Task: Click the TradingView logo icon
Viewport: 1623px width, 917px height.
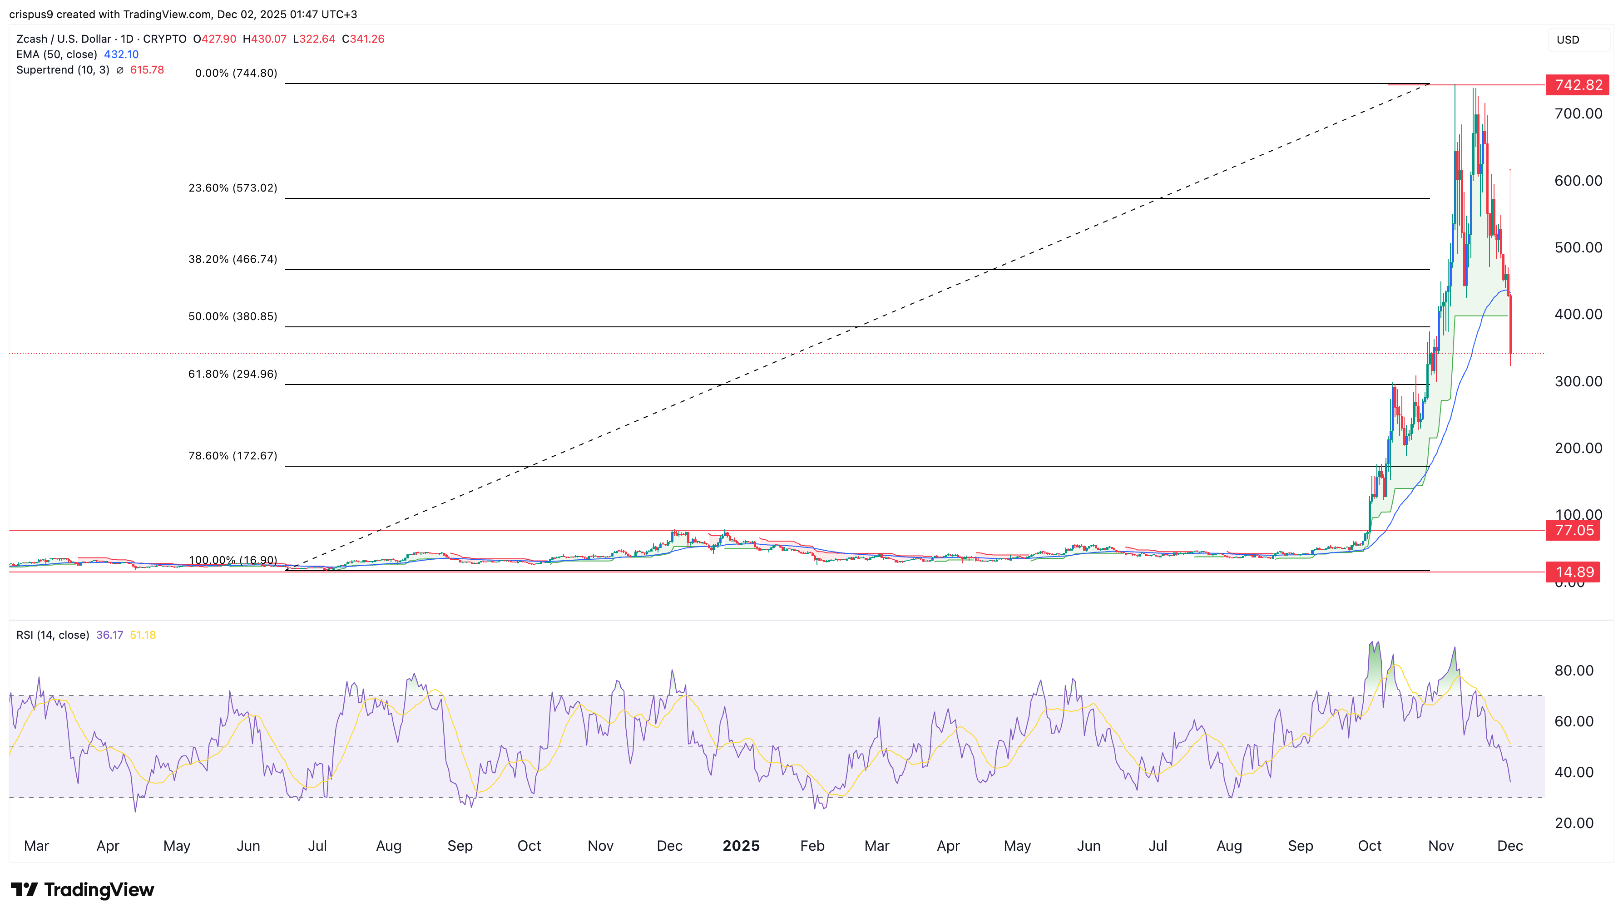Action: pyautogui.click(x=25, y=889)
